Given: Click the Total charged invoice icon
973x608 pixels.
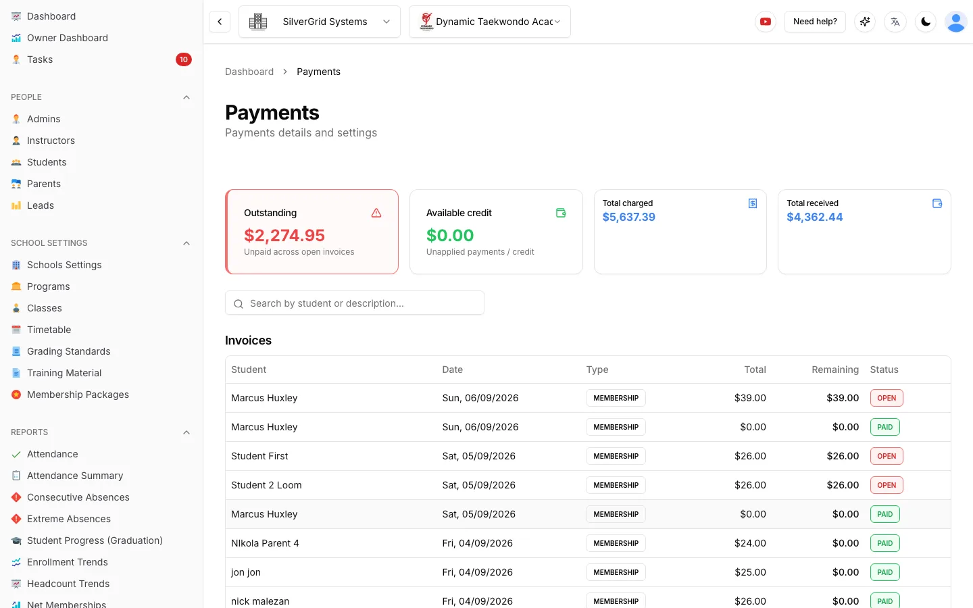Looking at the screenshot, I should click(x=753, y=203).
